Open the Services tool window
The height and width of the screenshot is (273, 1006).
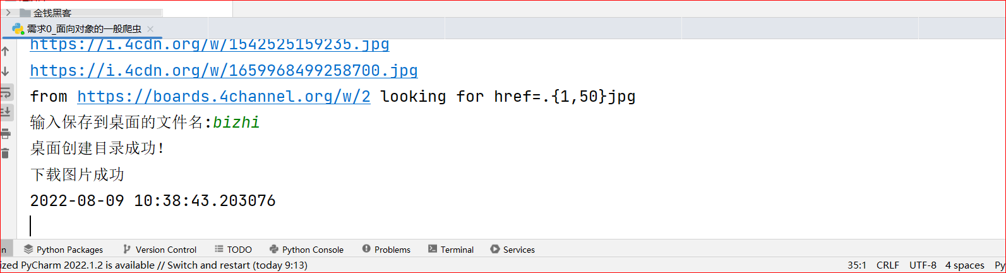pyautogui.click(x=512, y=250)
